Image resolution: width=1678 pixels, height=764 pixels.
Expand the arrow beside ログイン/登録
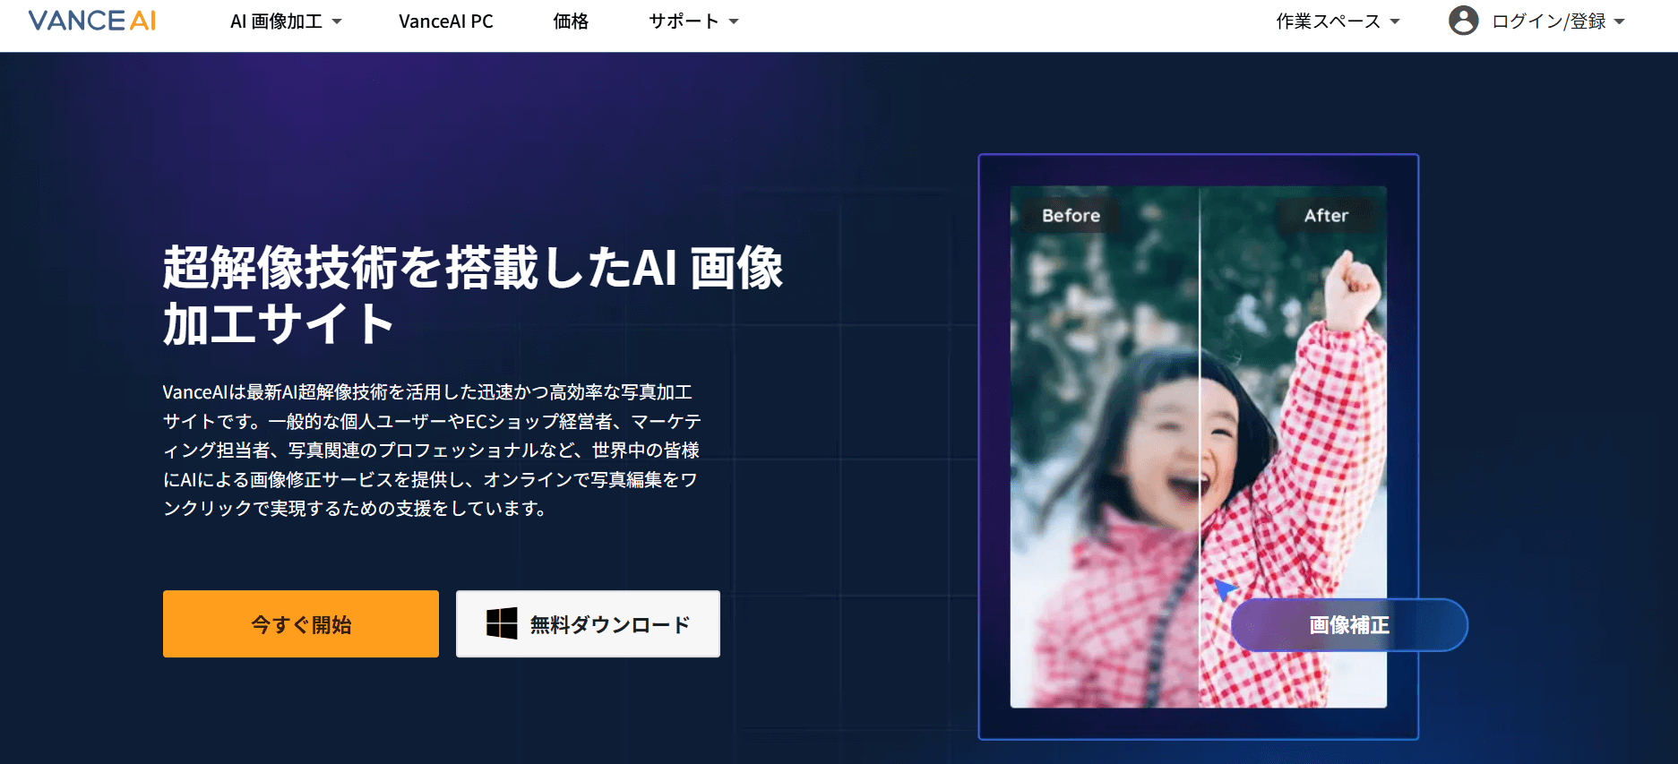(1619, 21)
